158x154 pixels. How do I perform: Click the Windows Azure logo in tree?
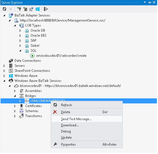11,76
